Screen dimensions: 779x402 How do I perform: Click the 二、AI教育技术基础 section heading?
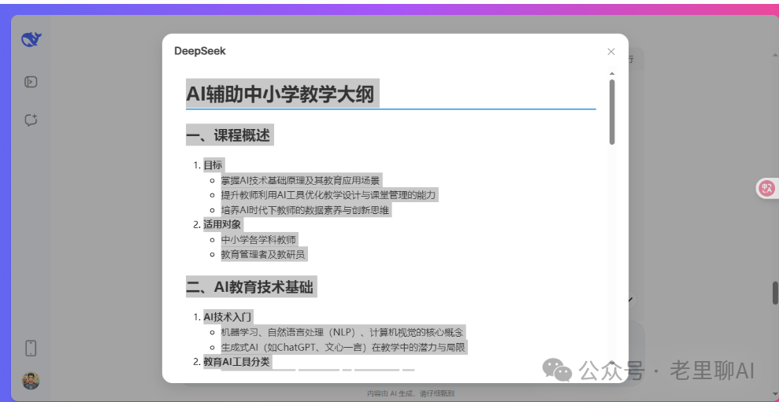251,287
